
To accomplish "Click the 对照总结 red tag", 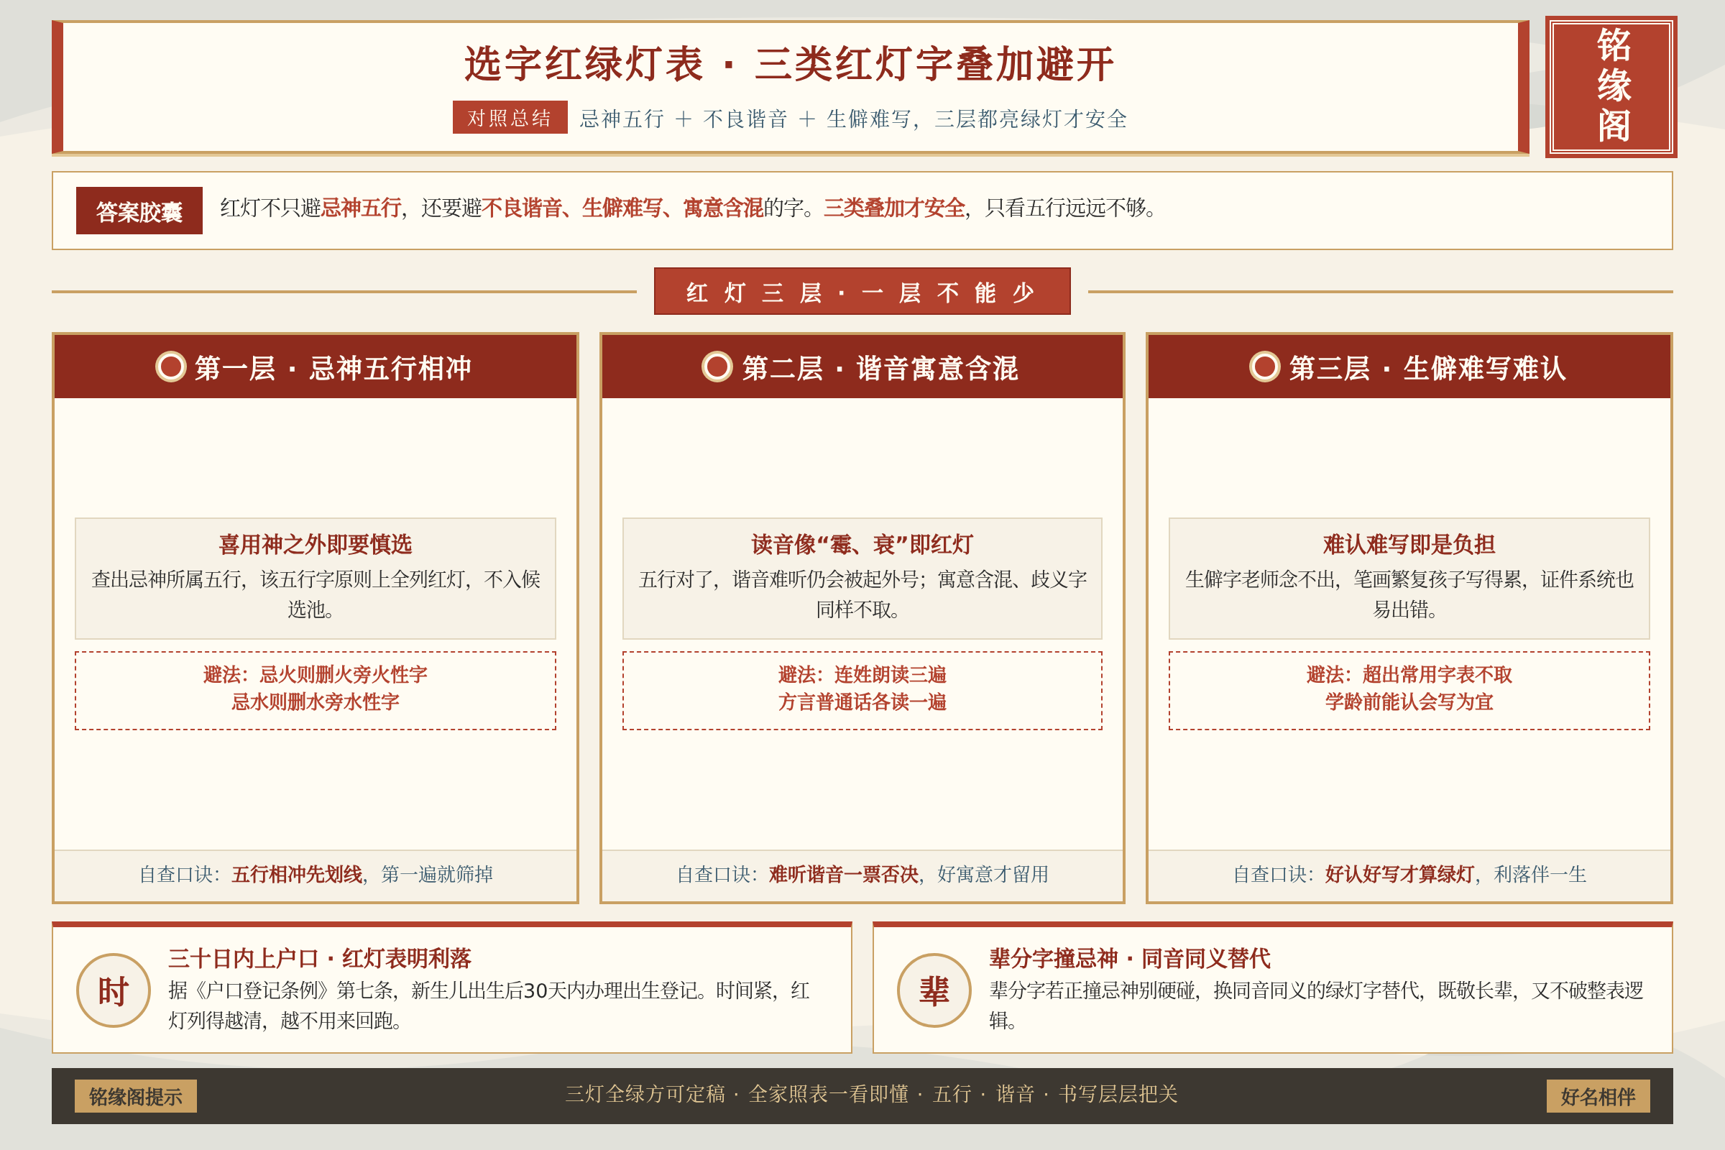I will click(x=510, y=117).
